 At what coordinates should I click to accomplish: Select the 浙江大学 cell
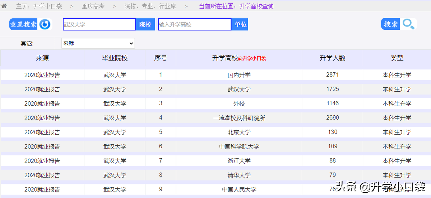point(239,161)
